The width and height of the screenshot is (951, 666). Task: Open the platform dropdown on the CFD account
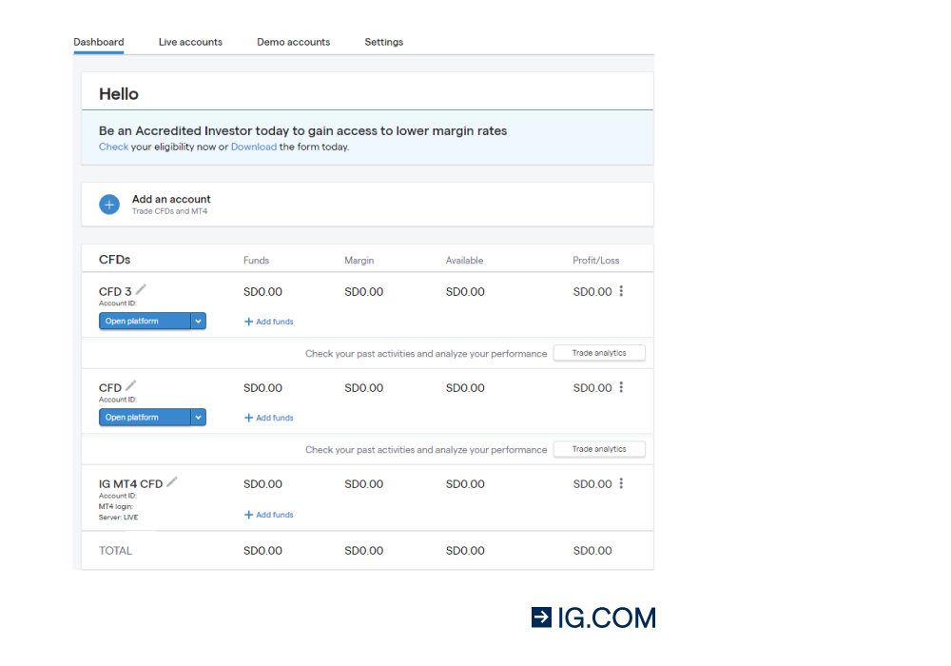pyautogui.click(x=198, y=417)
